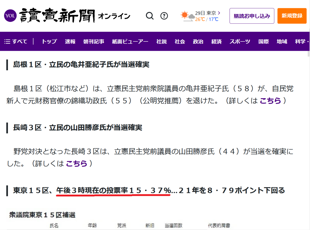This screenshot has width=310, height=230.
Task: Click the 年齢 column header
Action: point(92,226)
